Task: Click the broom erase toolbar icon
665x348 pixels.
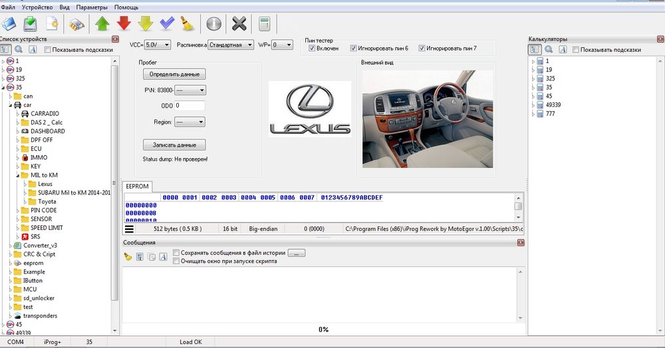Action: click(187, 23)
